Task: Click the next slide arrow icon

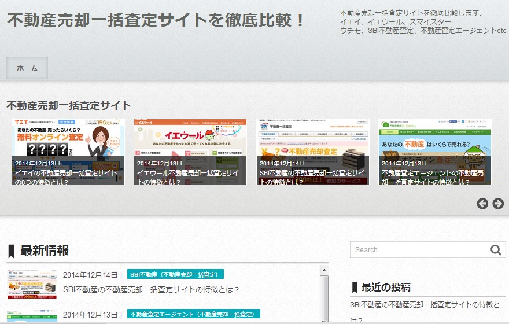Action: click(x=498, y=204)
